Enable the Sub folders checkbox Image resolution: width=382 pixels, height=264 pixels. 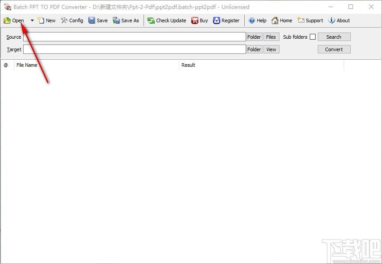point(313,37)
